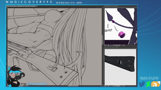
Task: Open status menu arrow below purple reference document
Action: [124, 45]
